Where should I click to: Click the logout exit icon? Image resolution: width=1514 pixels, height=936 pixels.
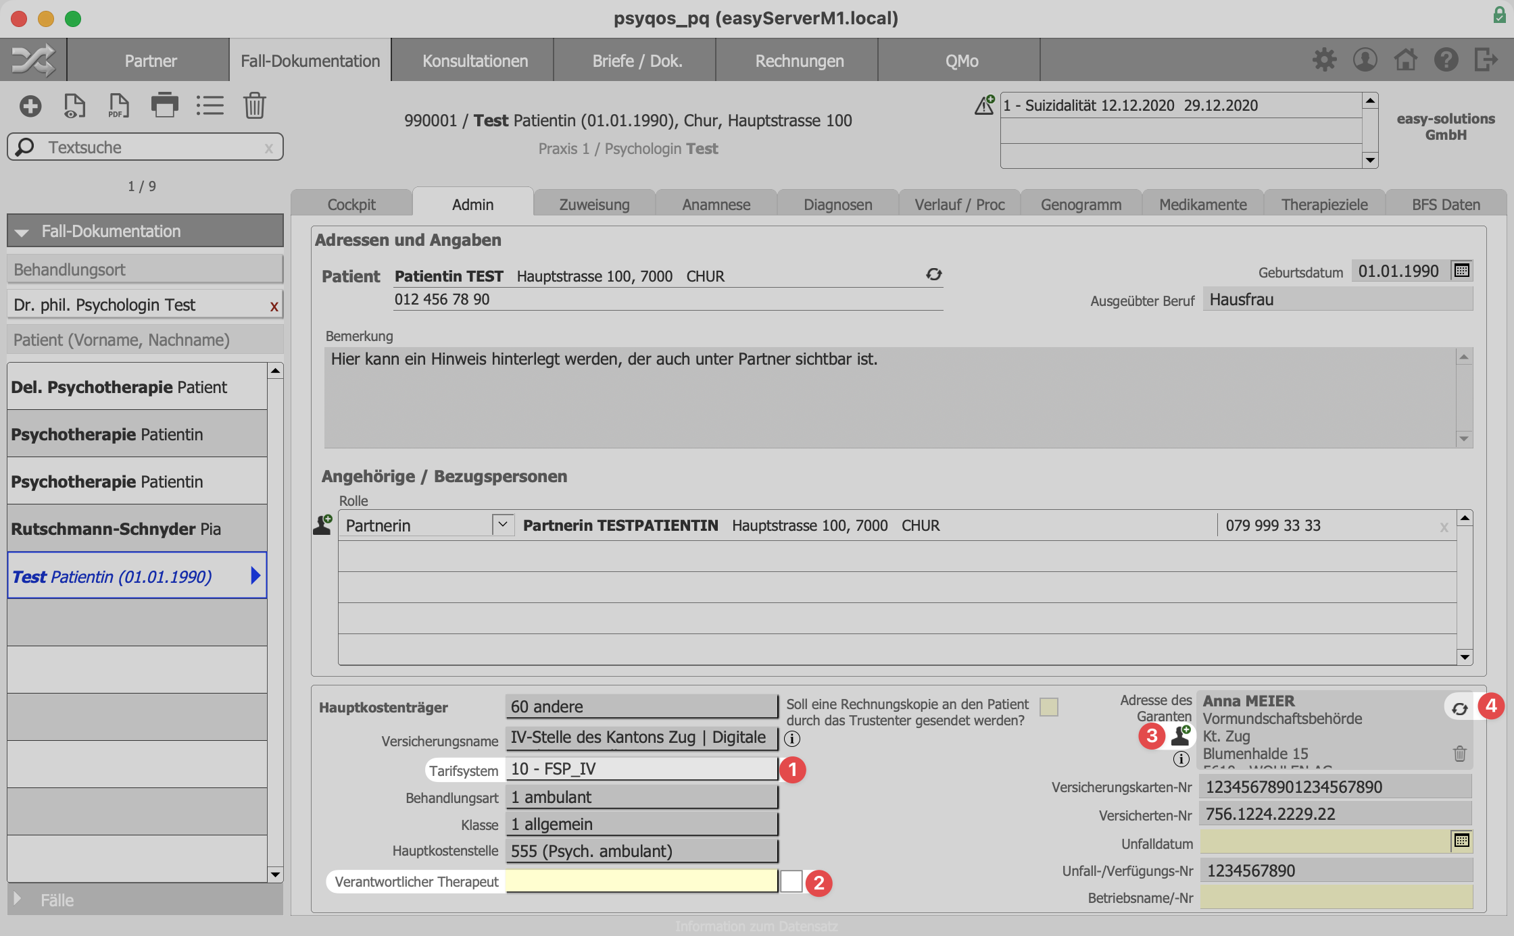click(x=1486, y=59)
